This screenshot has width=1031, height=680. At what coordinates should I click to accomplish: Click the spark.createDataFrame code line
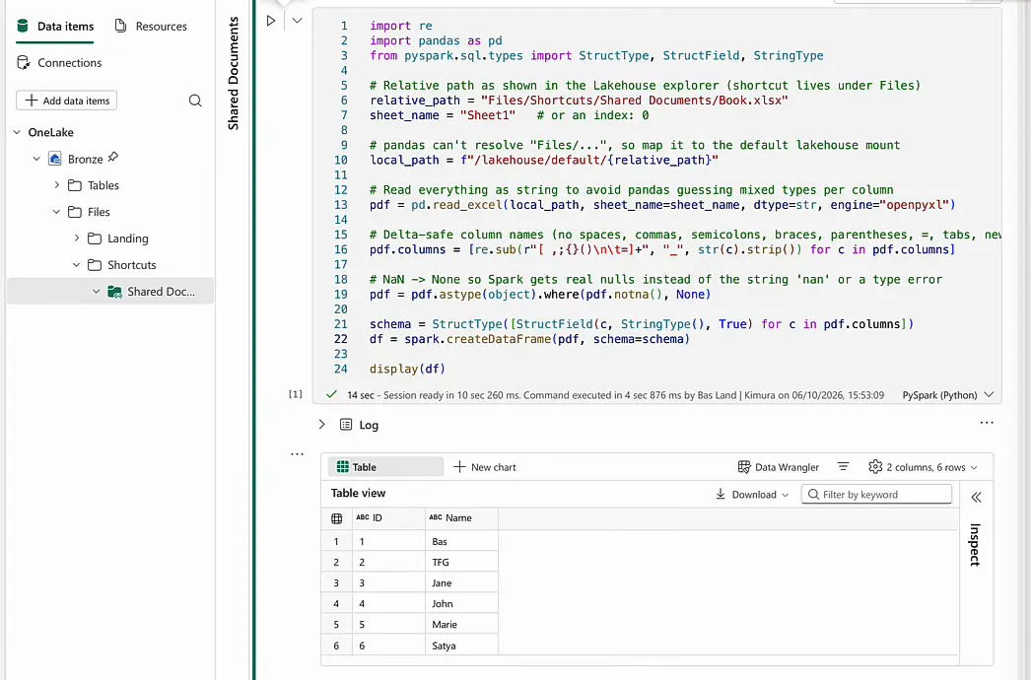(529, 339)
